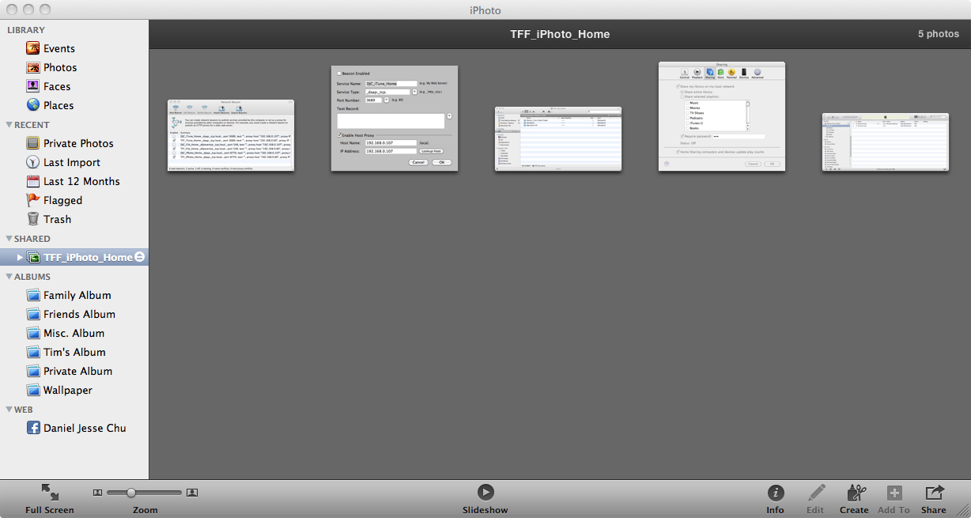Open the Wallpaper album

click(68, 390)
